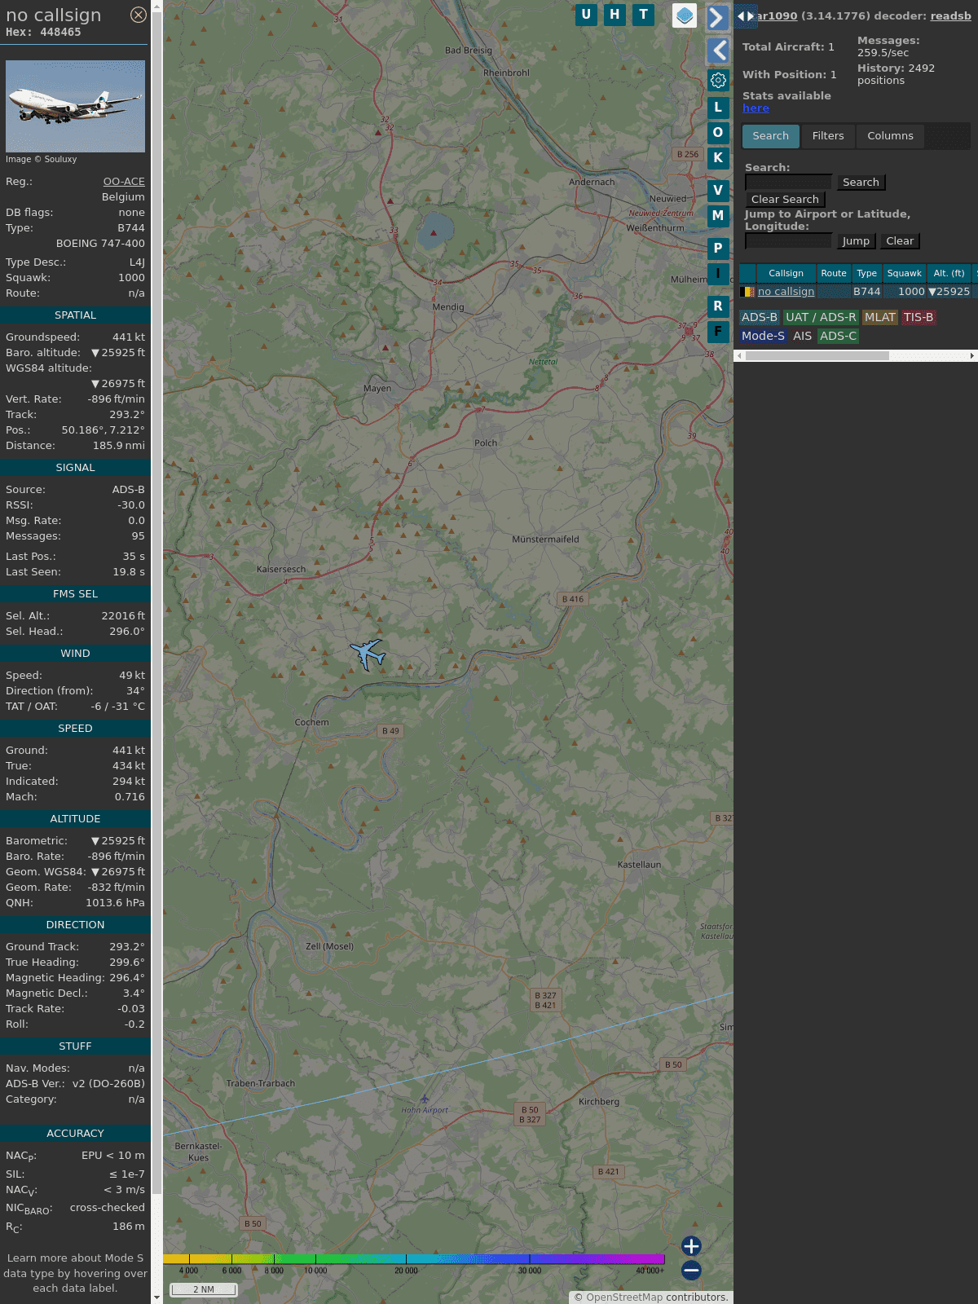Image resolution: width=978 pixels, height=1304 pixels.
Task: Switch to the Columns tab
Action: [890, 136]
